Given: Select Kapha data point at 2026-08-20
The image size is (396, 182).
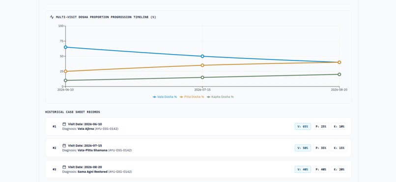Looking at the screenshot, I should click(x=339, y=74).
